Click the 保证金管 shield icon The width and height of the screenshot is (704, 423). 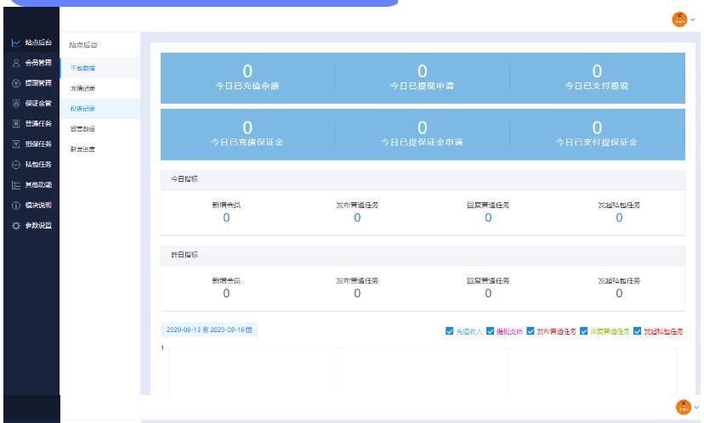pos(15,103)
